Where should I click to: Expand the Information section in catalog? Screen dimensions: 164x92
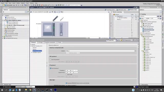[x=140, y=85]
